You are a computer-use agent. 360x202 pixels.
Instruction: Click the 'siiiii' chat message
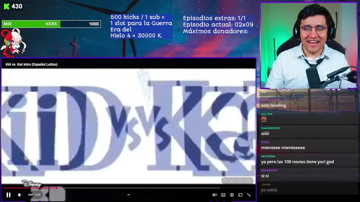click(265, 134)
